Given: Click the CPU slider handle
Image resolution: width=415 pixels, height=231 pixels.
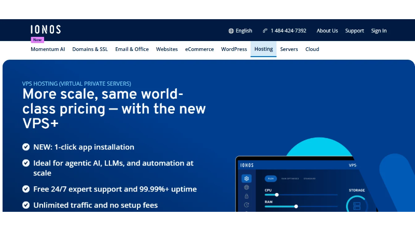Looking at the screenshot, I should [x=276, y=195].
